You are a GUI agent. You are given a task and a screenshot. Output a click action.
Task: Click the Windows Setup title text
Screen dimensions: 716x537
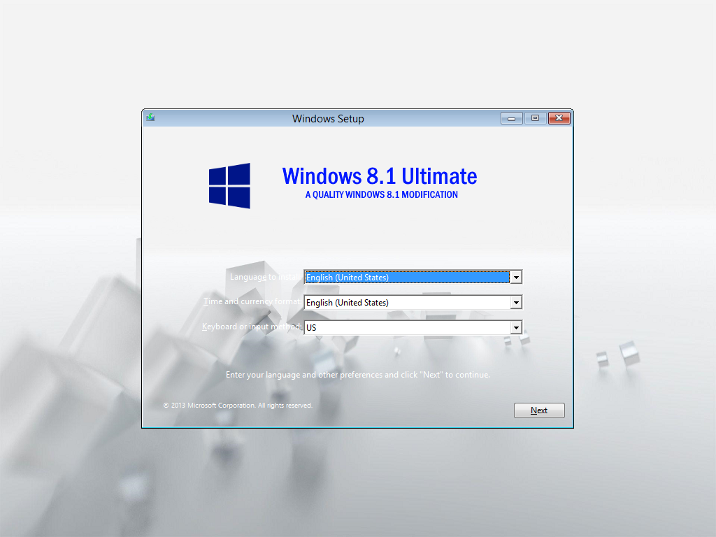(329, 119)
